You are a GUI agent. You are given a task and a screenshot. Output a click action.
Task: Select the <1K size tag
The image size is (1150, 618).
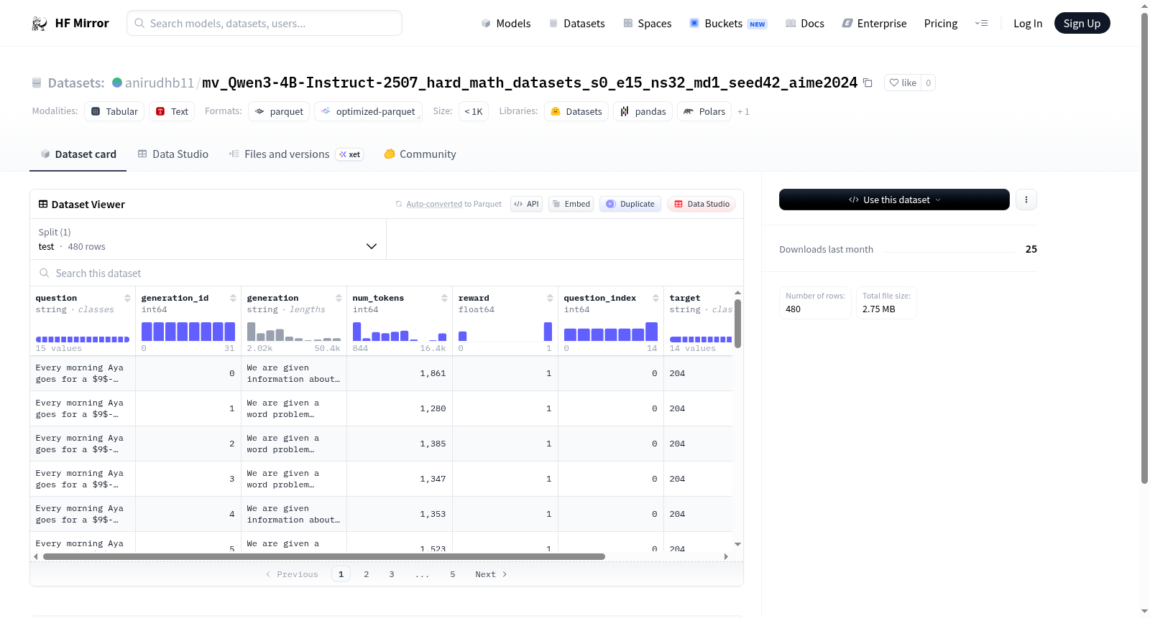pos(474,111)
